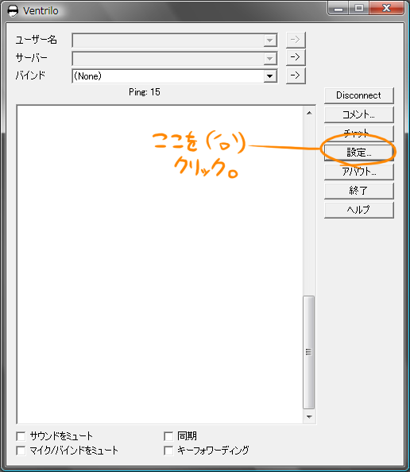410x472 pixels.
Task: Expand the バインド (None) dropdown
Action: click(270, 75)
